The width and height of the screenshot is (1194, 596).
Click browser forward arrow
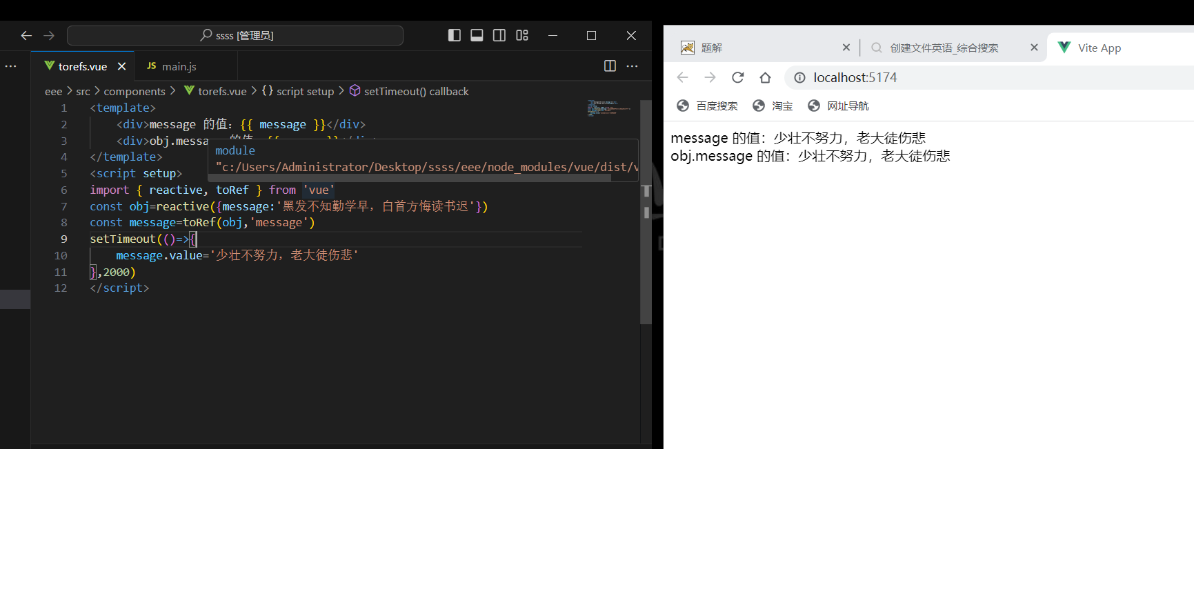coord(710,77)
